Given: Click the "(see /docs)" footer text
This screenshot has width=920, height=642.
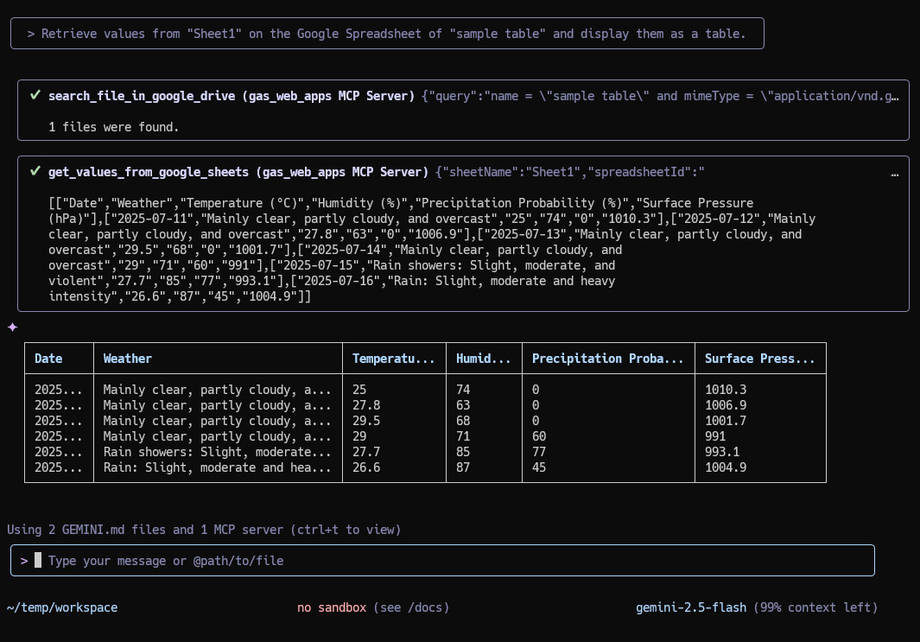Looking at the screenshot, I should coord(411,607).
